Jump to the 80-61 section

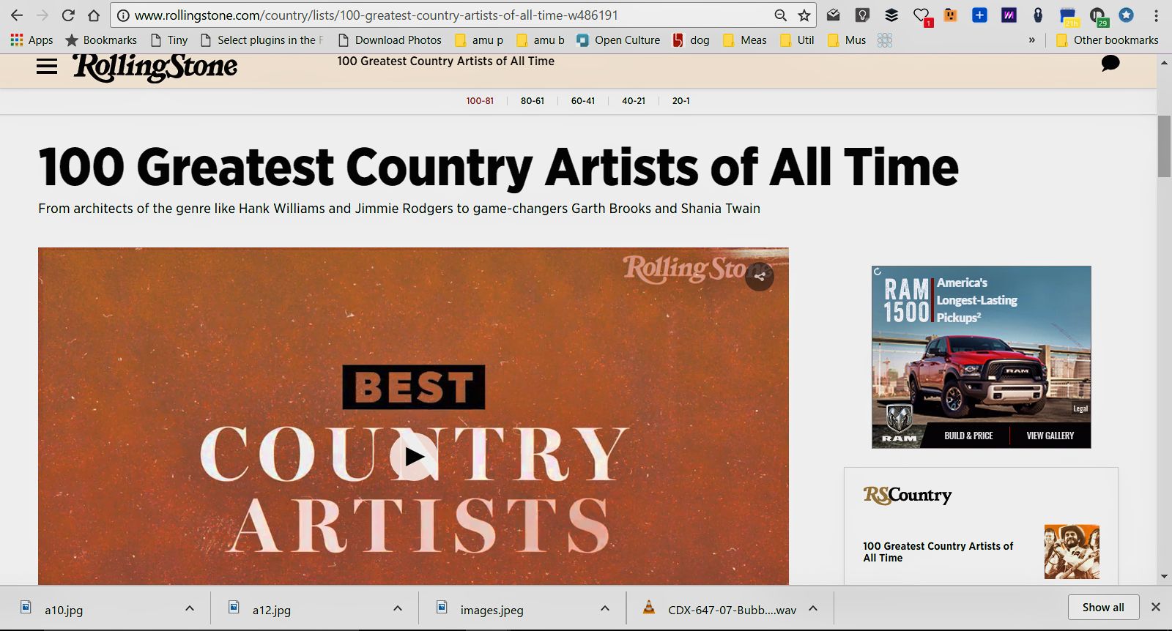point(533,101)
